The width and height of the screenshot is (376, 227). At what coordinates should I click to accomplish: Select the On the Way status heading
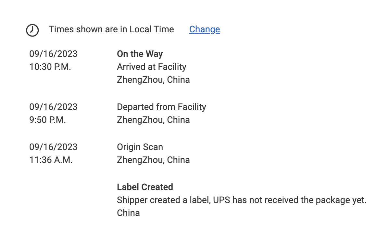[140, 54]
